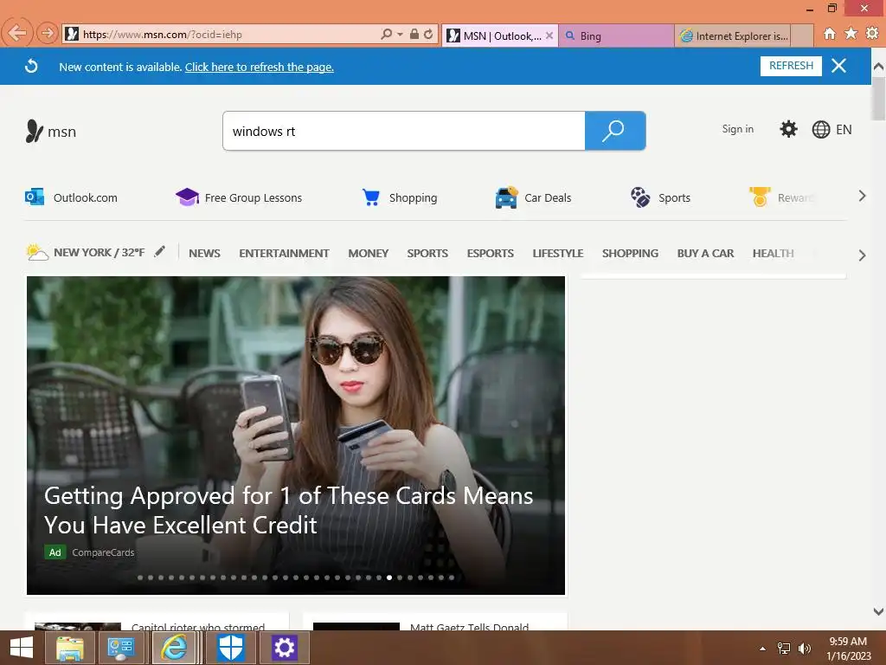Open the Rewards medal shortcut
The width and height of the screenshot is (886, 665).
click(x=782, y=197)
